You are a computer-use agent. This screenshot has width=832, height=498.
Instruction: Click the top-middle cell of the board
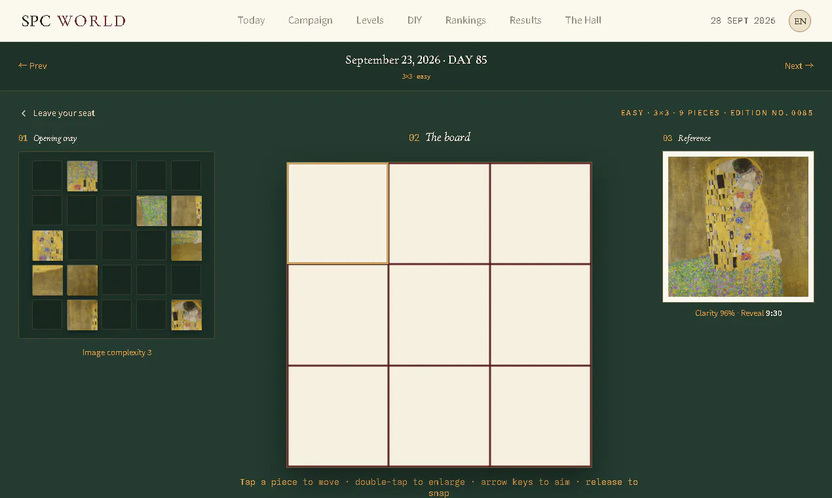click(440, 214)
